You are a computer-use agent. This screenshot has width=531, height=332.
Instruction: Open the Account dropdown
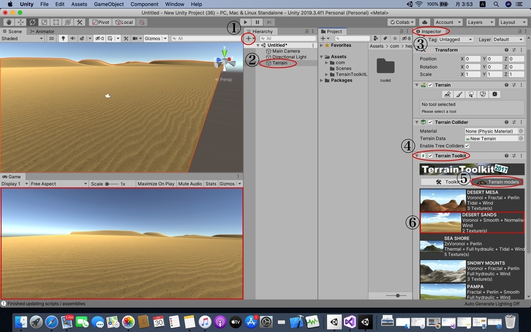pos(448,22)
